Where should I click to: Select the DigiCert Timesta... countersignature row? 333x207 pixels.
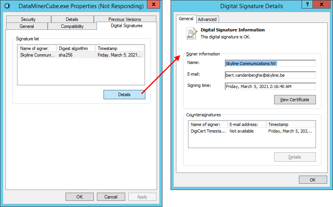(x=252, y=131)
